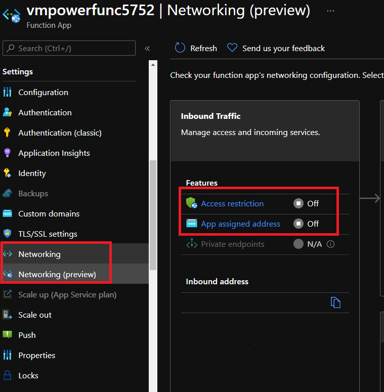The image size is (384, 392).
Task: Click the Inbound Traffic heading
Action: pos(210,116)
